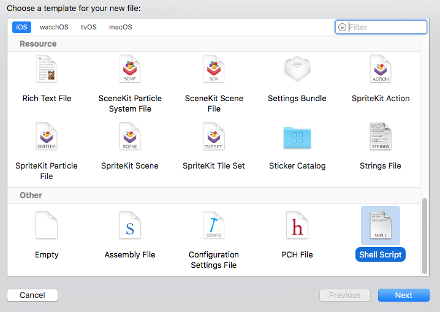440x312 pixels.
Task: Select the Strings File template icon
Action: 381,137
